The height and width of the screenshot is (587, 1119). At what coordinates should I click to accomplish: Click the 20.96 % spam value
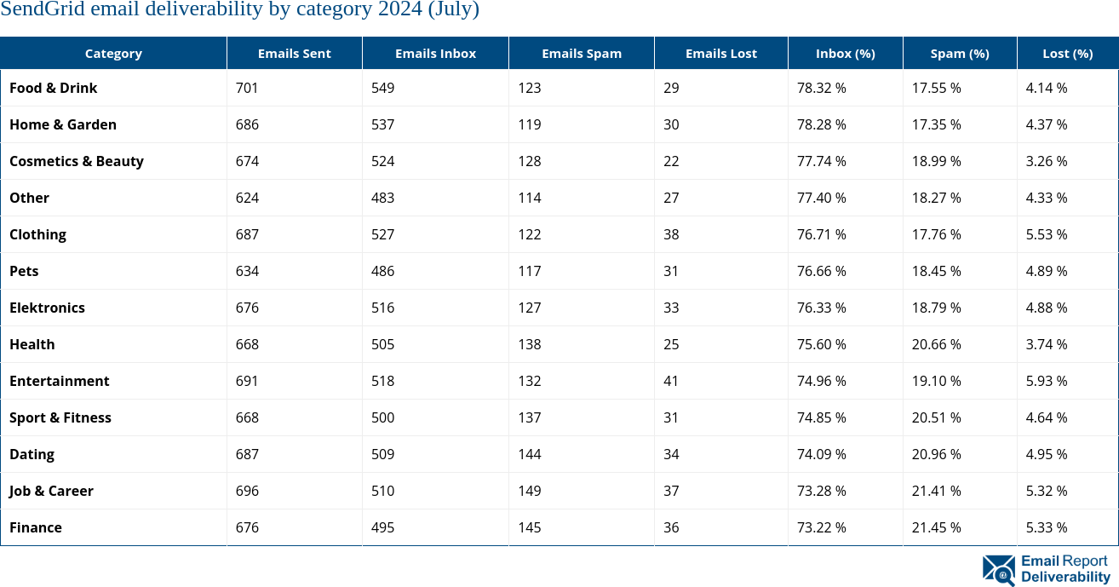(x=937, y=454)
